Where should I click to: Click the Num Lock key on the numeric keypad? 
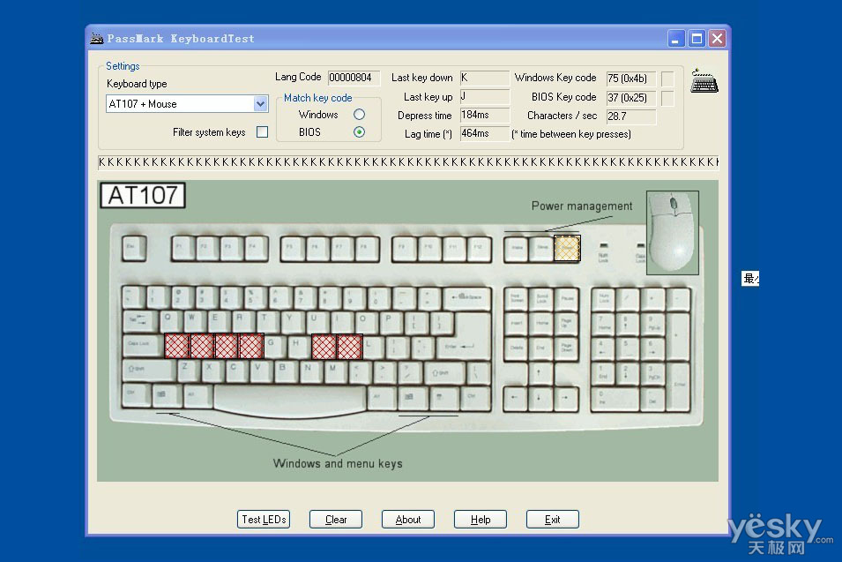[x=603, y=299]
